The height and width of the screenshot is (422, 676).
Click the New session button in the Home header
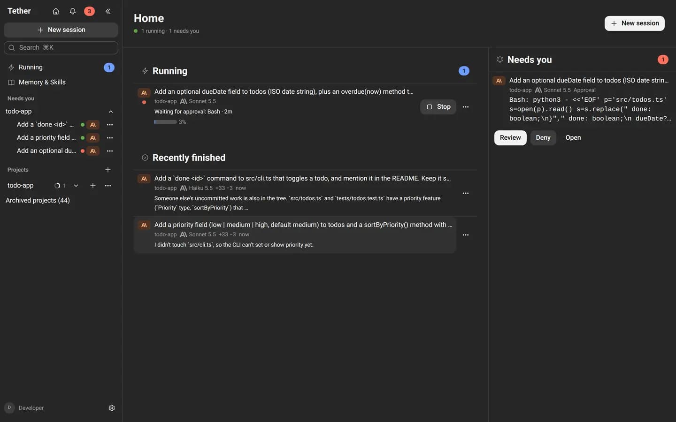(x=635, y=23)
